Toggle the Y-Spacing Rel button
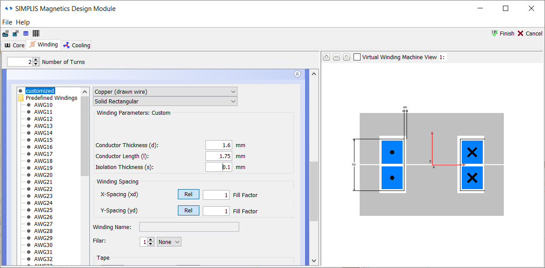The image size is (545, 268). (188, 211)
